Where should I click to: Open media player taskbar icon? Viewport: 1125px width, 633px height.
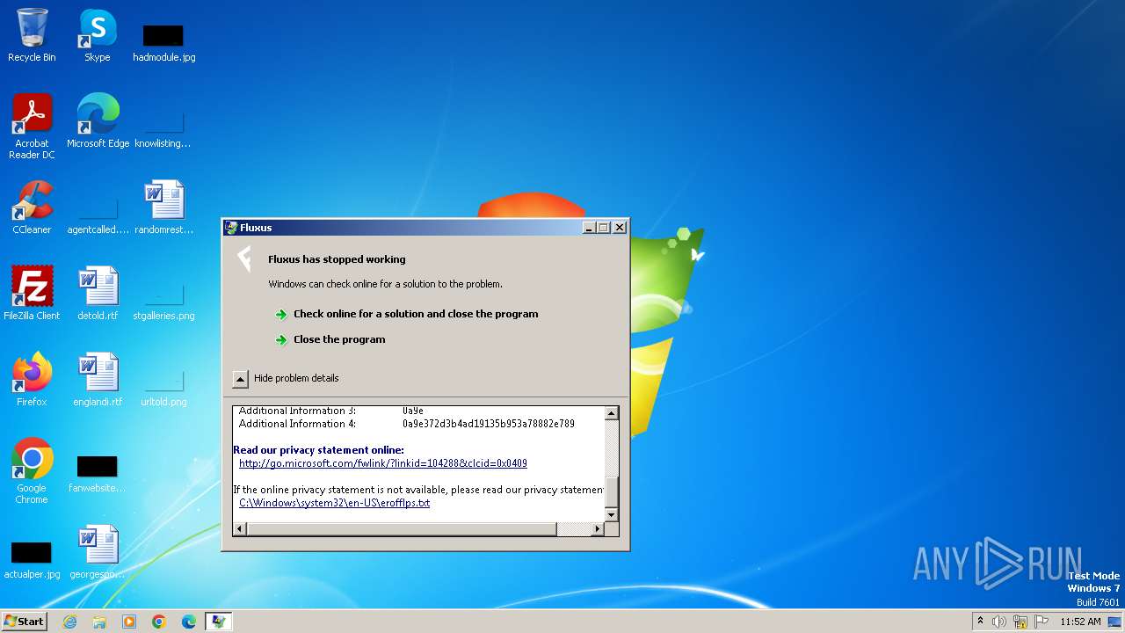tap(129, 622)
